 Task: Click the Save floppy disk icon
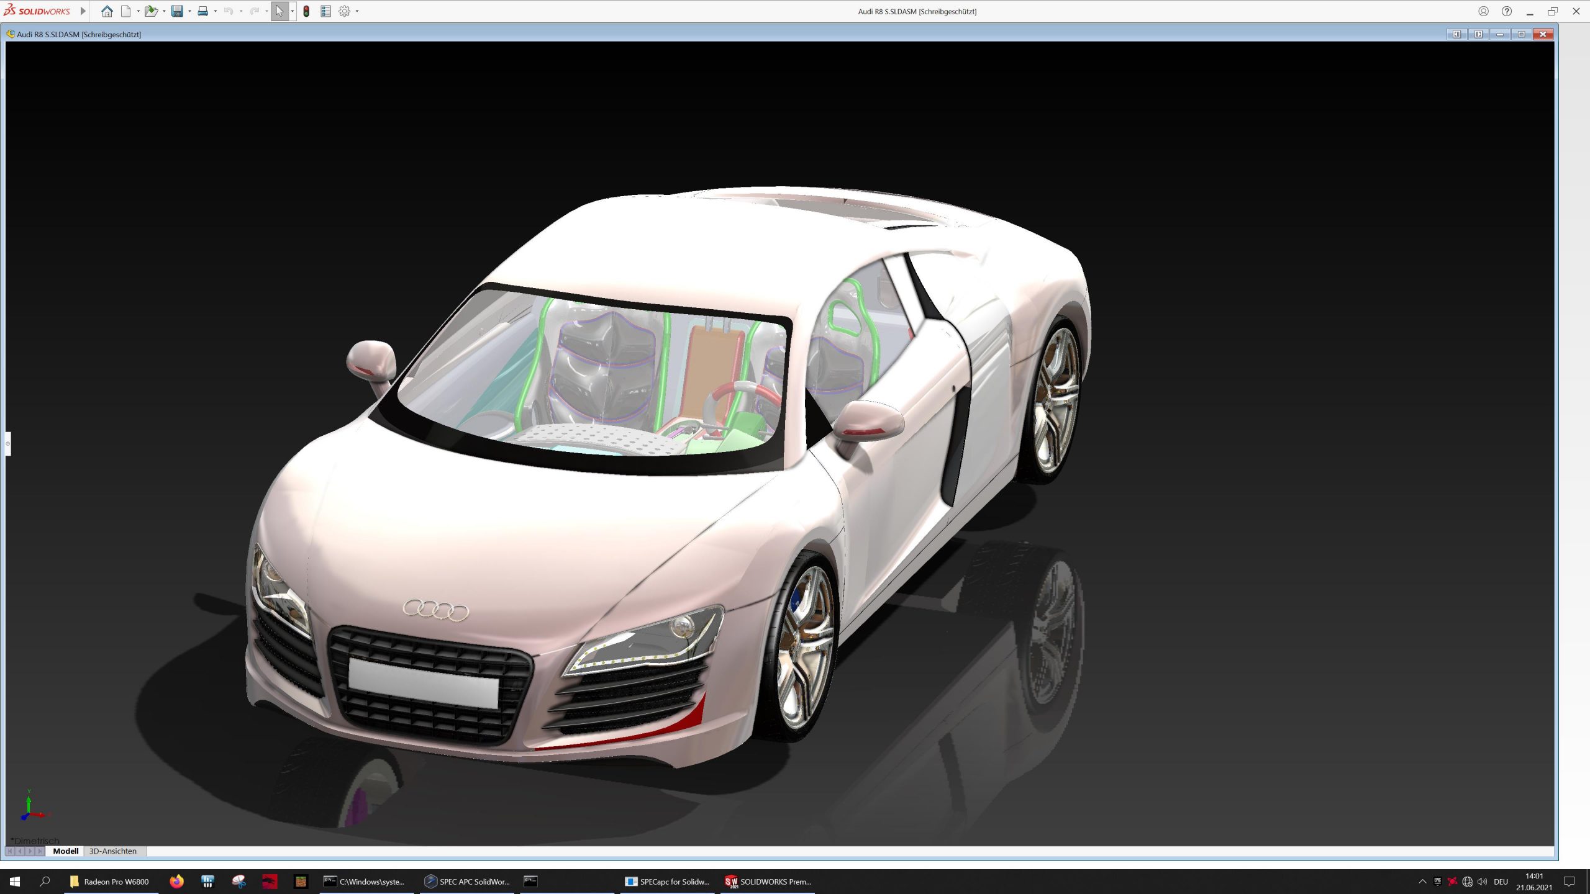[x=177, y=11]
